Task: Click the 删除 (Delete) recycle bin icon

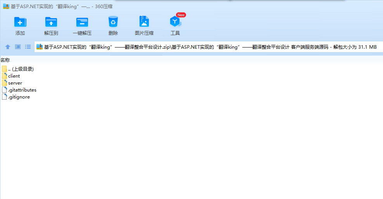Action: tap(113, 22)
